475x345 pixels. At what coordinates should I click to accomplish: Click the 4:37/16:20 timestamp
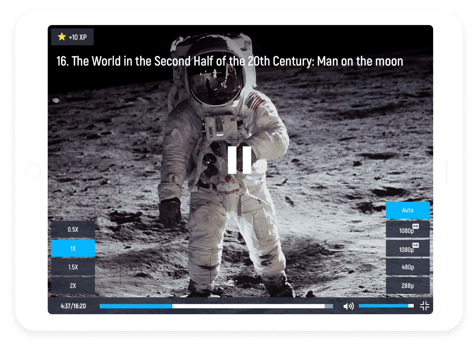(73, 306)
